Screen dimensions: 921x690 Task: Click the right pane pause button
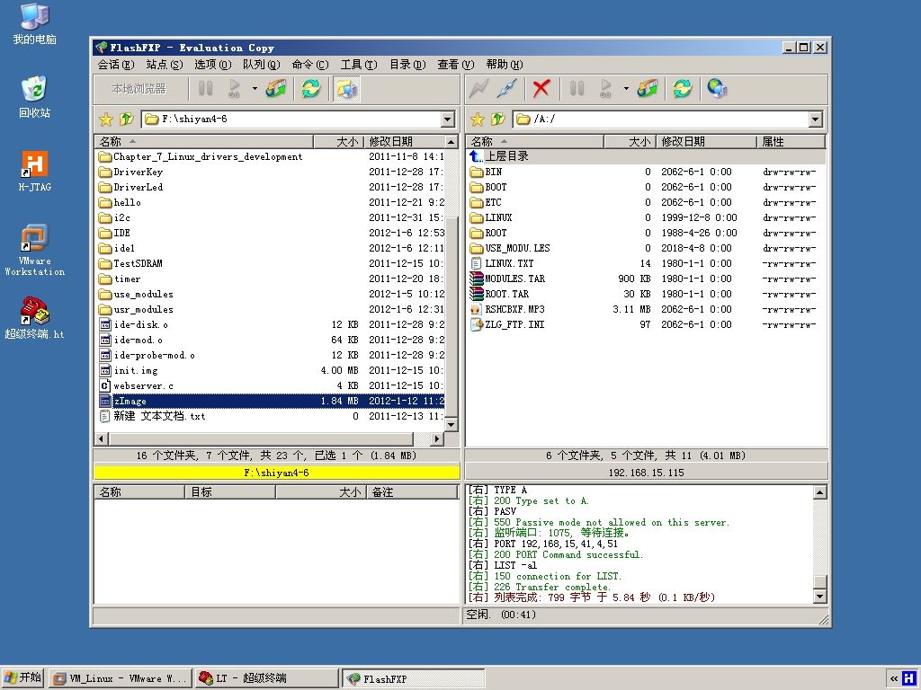pos(577,89)
